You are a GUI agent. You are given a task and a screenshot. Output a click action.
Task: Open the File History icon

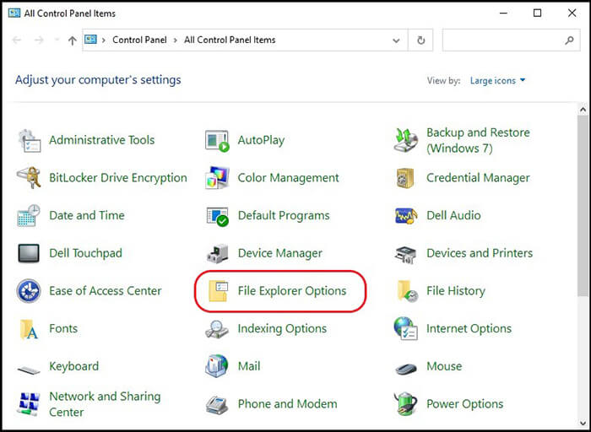point(407,291)
